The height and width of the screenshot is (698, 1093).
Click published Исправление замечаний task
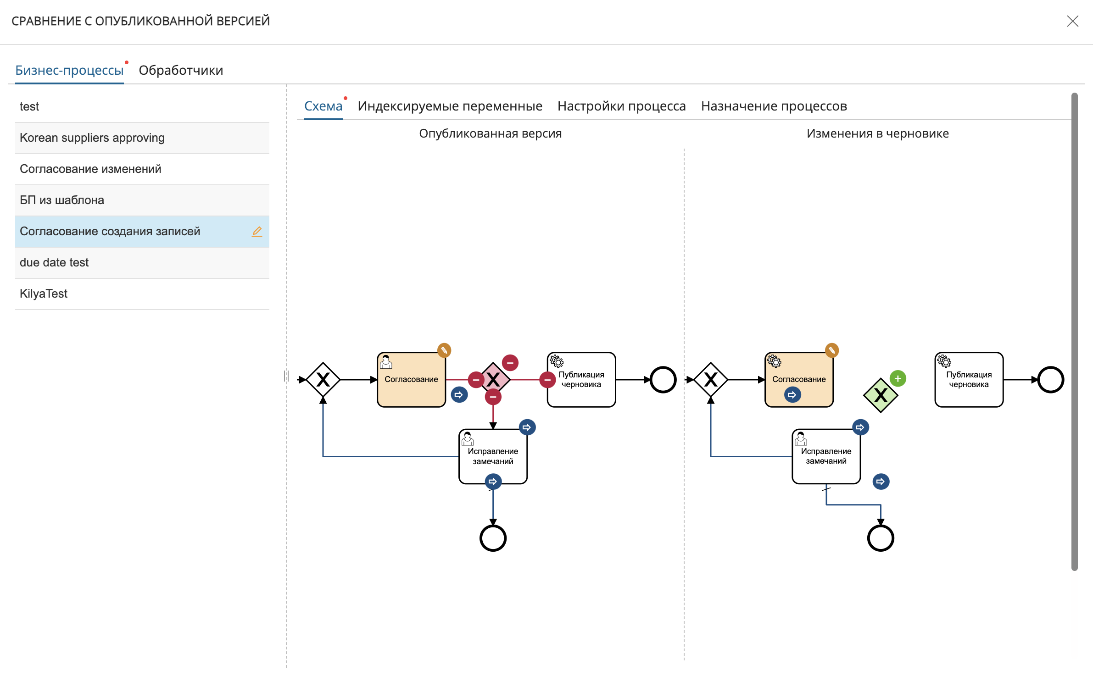coord(493,456)
